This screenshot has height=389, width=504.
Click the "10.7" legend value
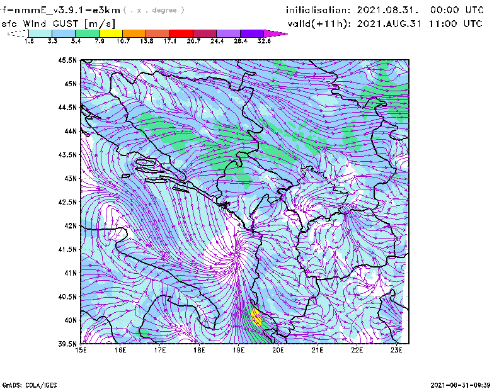(123, 41)
